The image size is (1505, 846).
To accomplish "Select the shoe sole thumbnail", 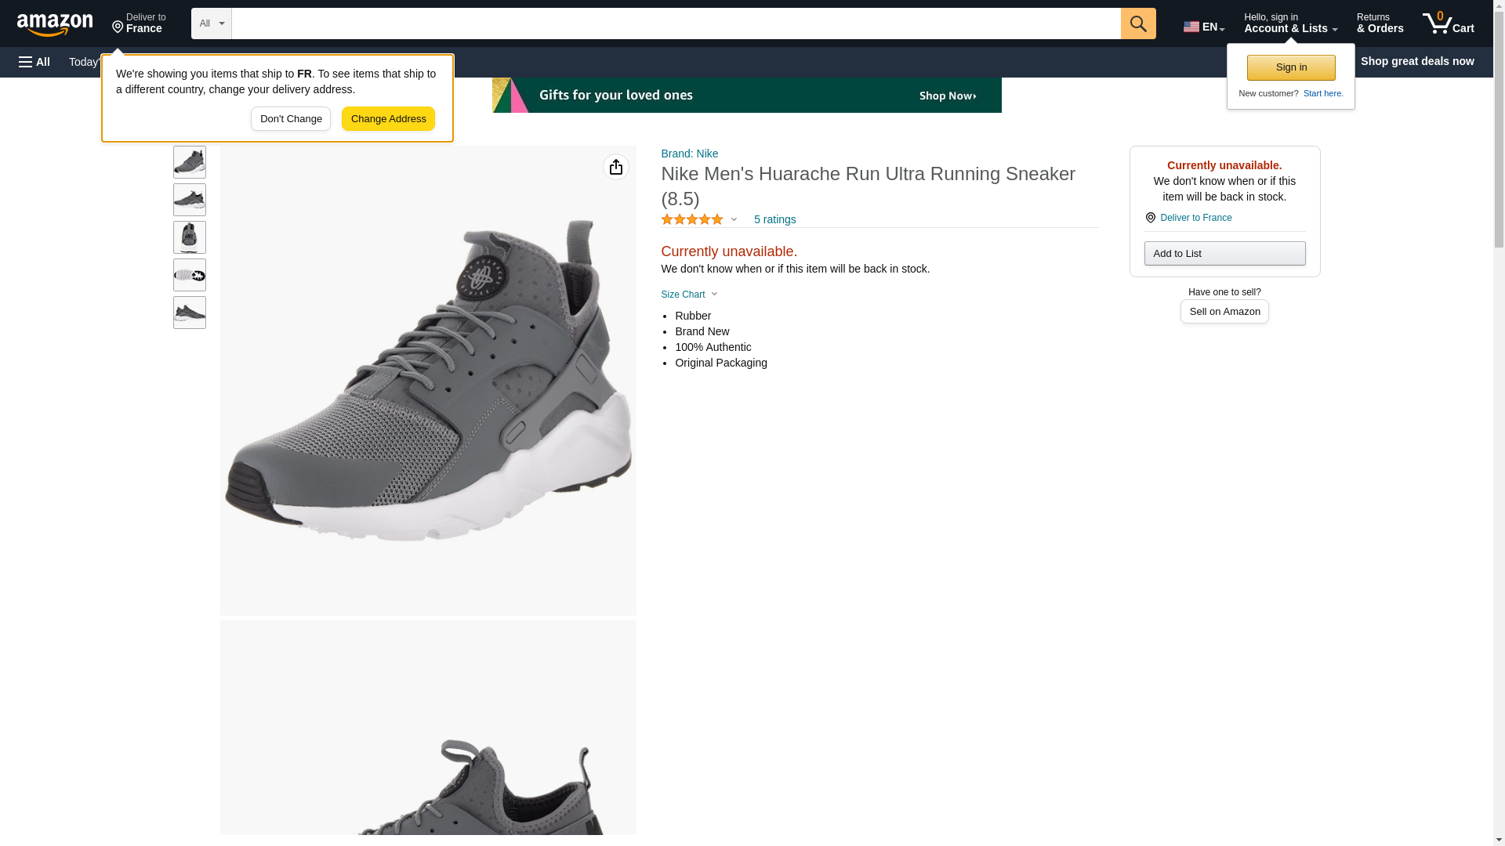I will (190, 275).
